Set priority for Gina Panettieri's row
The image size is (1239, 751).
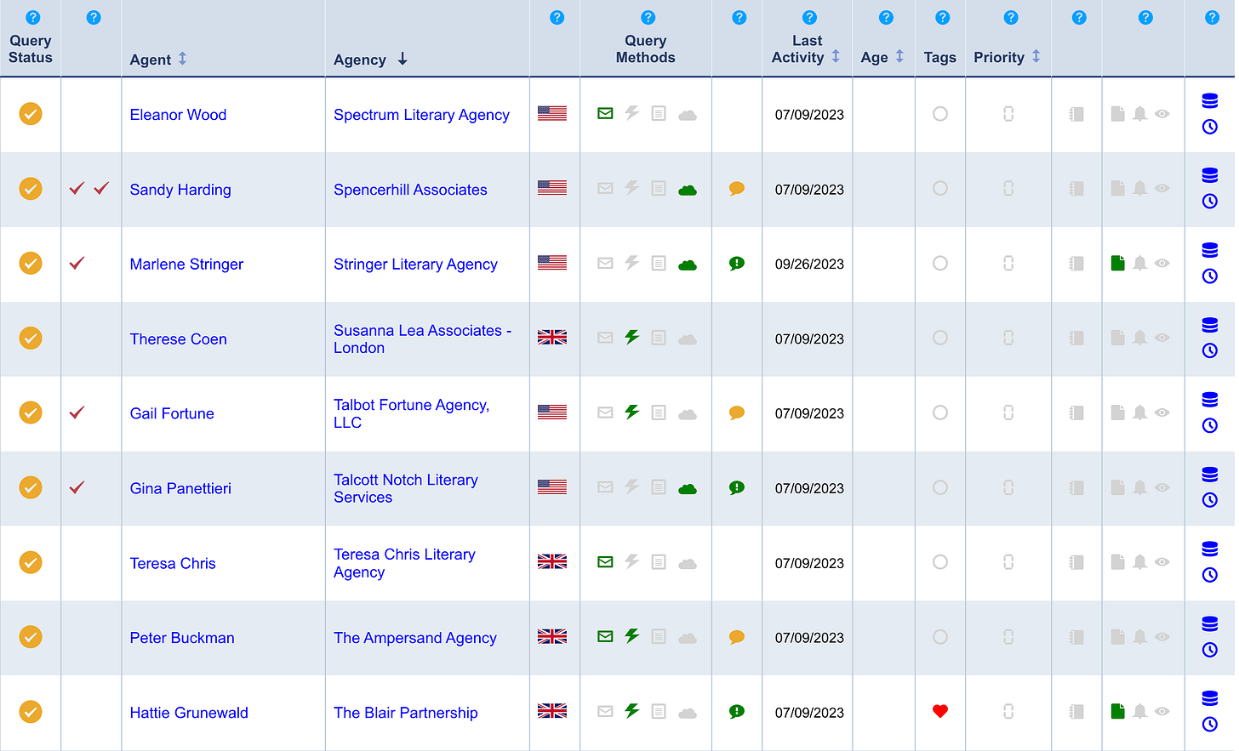click(x=1008, y=487)
